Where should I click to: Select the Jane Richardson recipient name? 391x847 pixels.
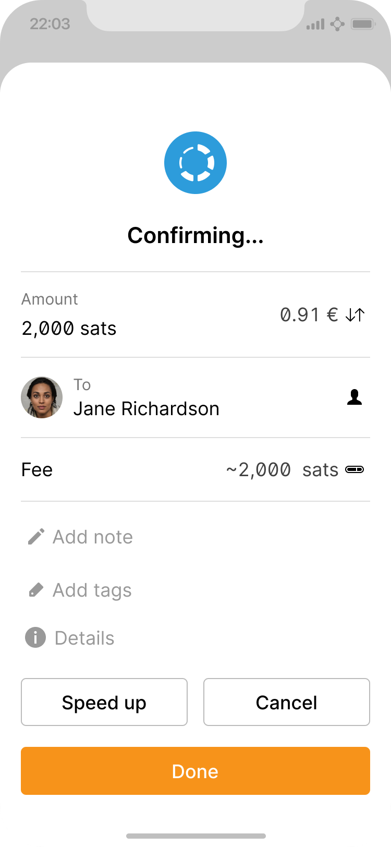(x=146, y=408)
